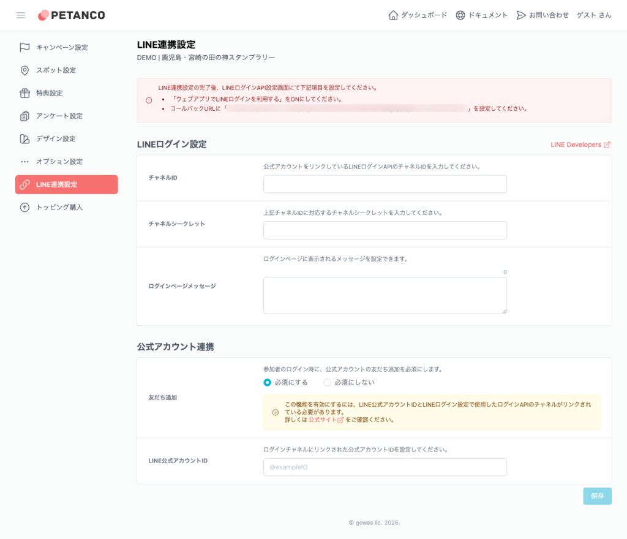
Task: Click the gift icon for 特典設定
Action: tap(24, 93)
